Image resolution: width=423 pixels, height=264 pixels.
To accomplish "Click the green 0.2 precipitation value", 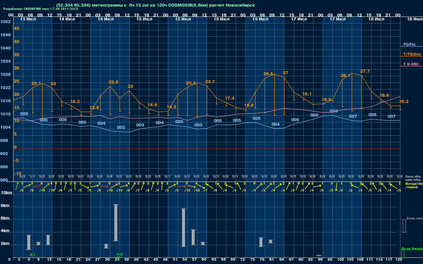I will 120,254.
